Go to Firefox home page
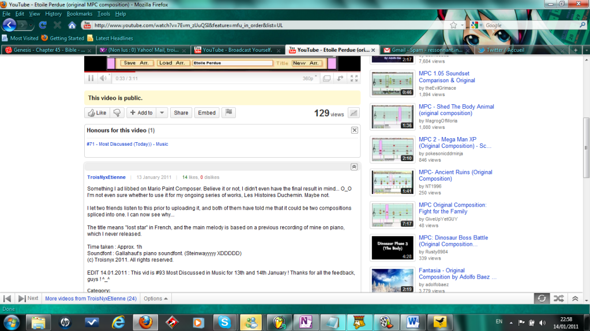The image size is (590, 331). [x=72, y=25]
